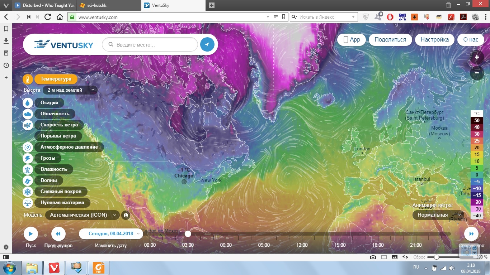The width and height of the screenshot is (490, 275).
Task: Enable the Нулевая изотерма layer
Action: (62, 203)
